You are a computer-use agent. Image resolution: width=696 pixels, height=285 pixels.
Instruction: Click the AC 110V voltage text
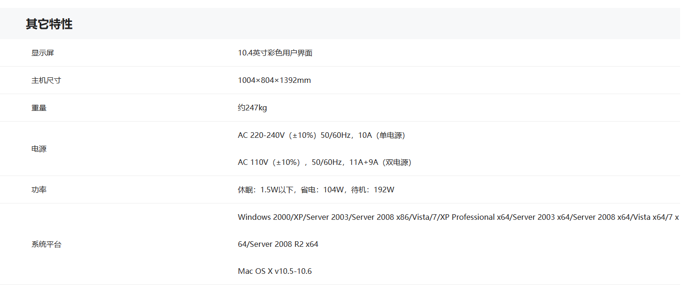253,163
